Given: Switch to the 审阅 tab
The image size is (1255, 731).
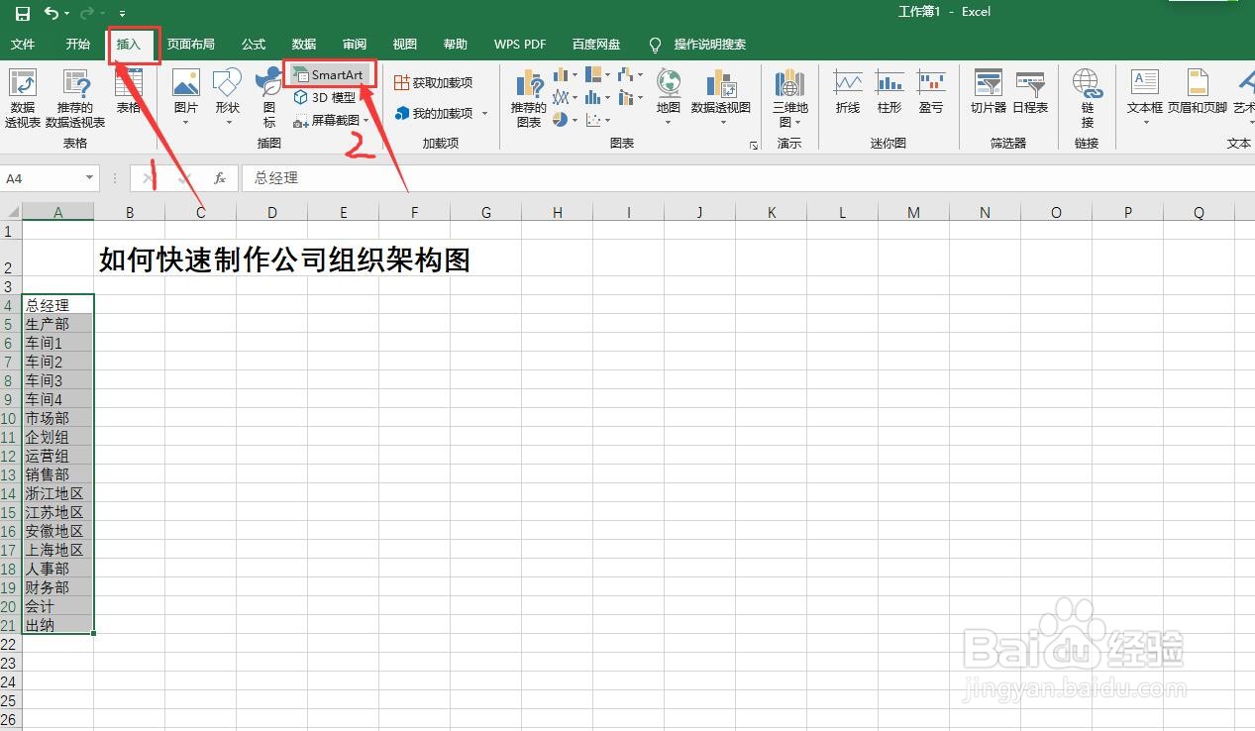Looking at the screenshot, I should [x=355, y=45].
